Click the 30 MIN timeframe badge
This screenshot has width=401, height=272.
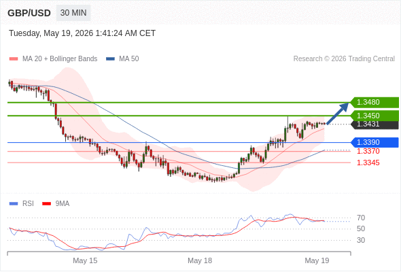click(x=73, y=13)
